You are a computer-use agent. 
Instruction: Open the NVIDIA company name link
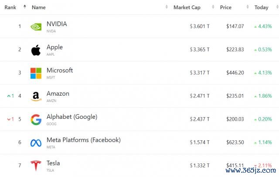click(57, 24)
